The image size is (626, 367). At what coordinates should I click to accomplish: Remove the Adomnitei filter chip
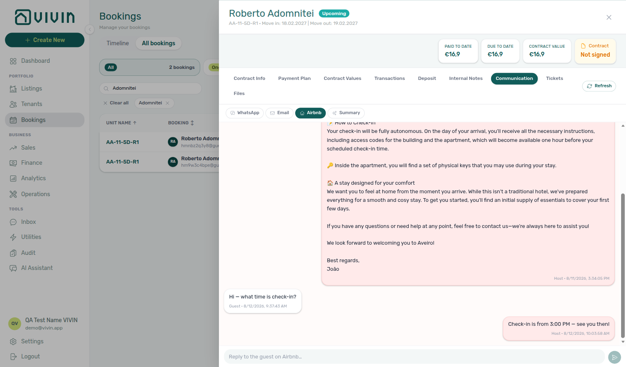[x=168, y=103]
